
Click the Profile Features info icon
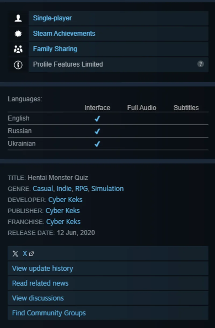[18, 65]
